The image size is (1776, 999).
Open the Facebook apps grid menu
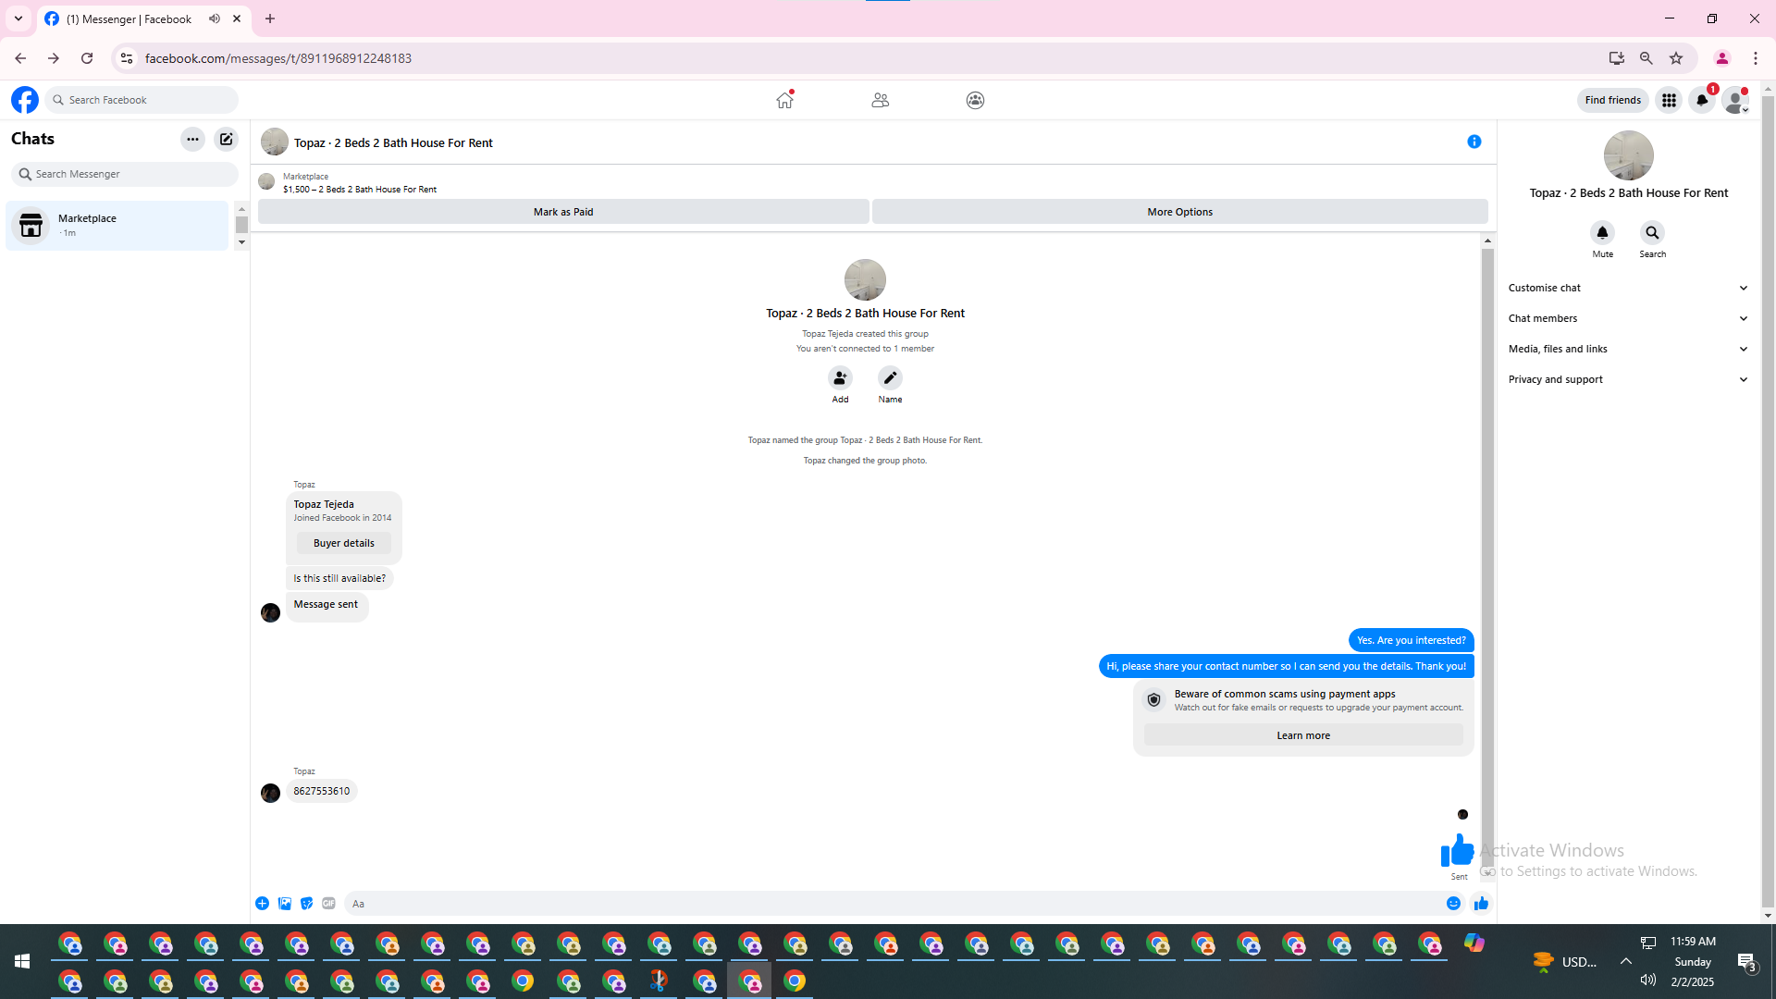(x=1668, y=100)
